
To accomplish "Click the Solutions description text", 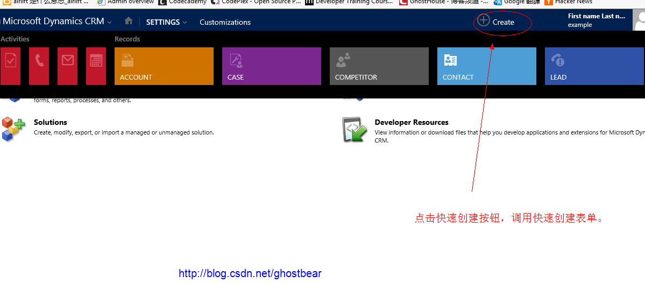I will (x=124, y=132).
